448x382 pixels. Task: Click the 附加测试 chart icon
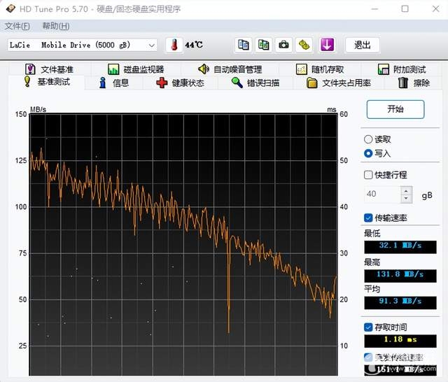(384, 69)
